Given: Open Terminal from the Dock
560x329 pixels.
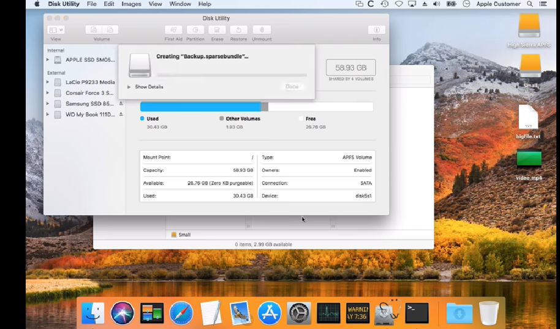Looking at the screenshot, I should 417,313.
